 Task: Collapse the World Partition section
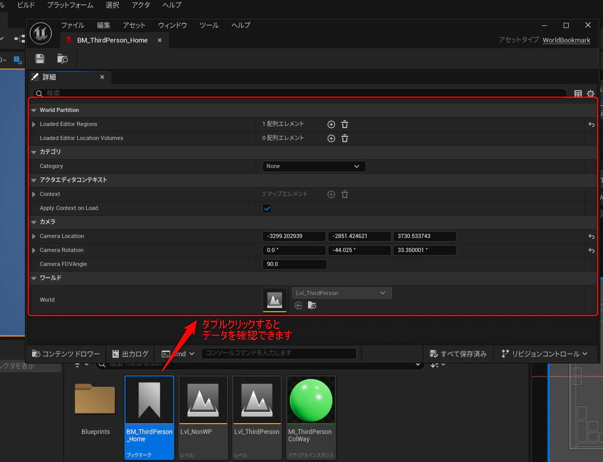coord(34,110)
